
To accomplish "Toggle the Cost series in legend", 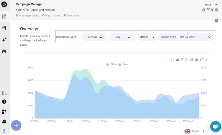I will 123,65.
